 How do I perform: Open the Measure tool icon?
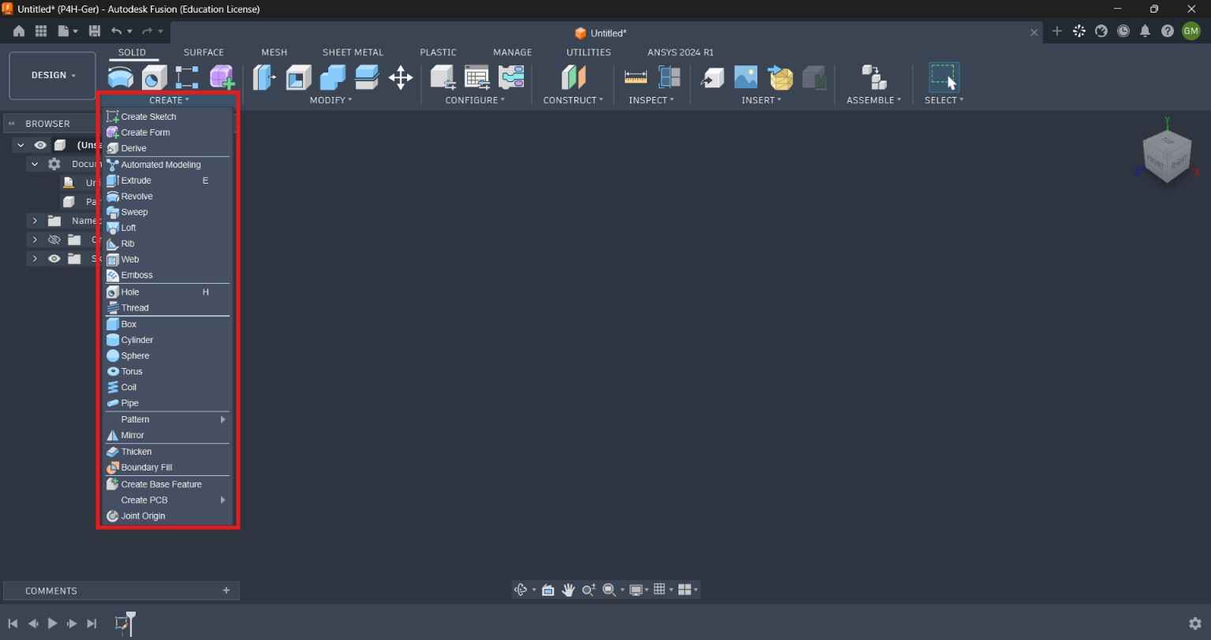(635, 77)
